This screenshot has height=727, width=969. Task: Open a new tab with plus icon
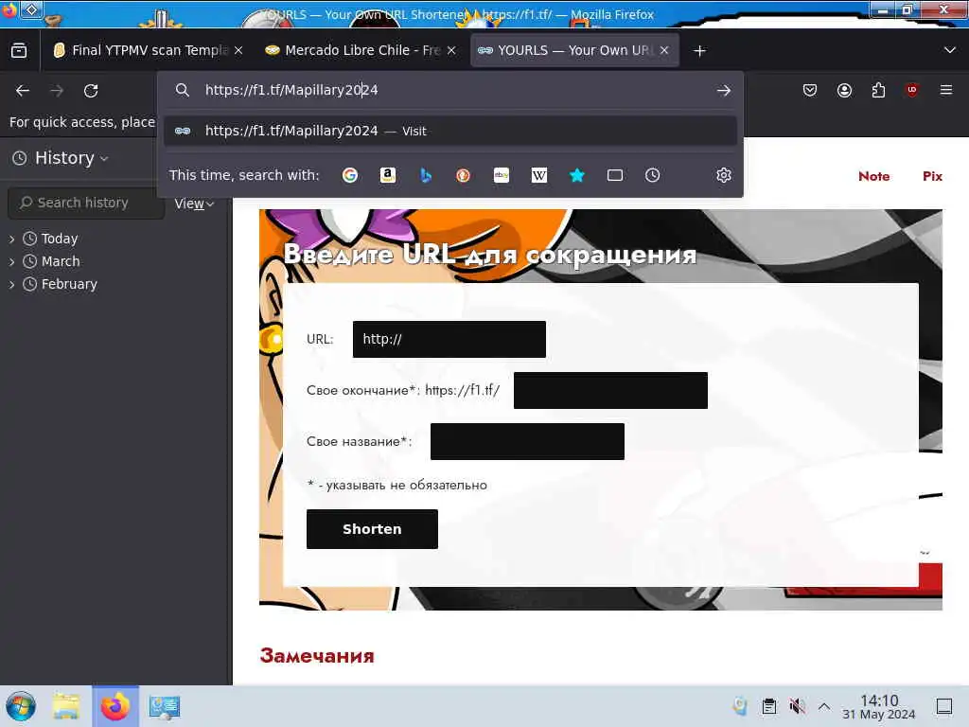(699, 51)
